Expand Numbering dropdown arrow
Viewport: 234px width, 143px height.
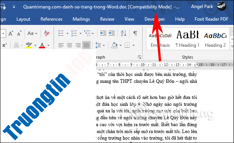[80, 33]
